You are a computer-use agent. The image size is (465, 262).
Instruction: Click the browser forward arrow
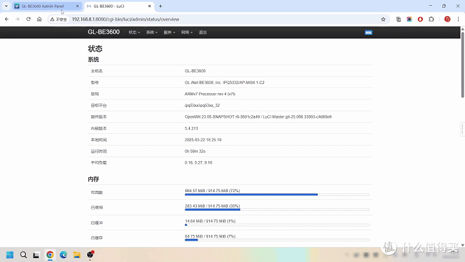17,19
